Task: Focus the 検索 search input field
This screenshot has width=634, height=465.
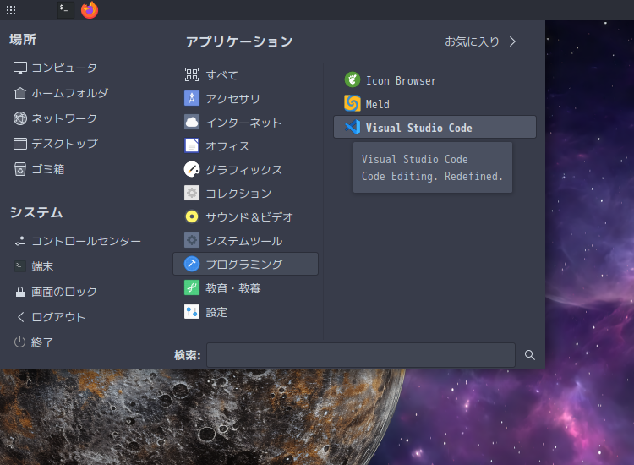Action: click(x=361, y=355)
